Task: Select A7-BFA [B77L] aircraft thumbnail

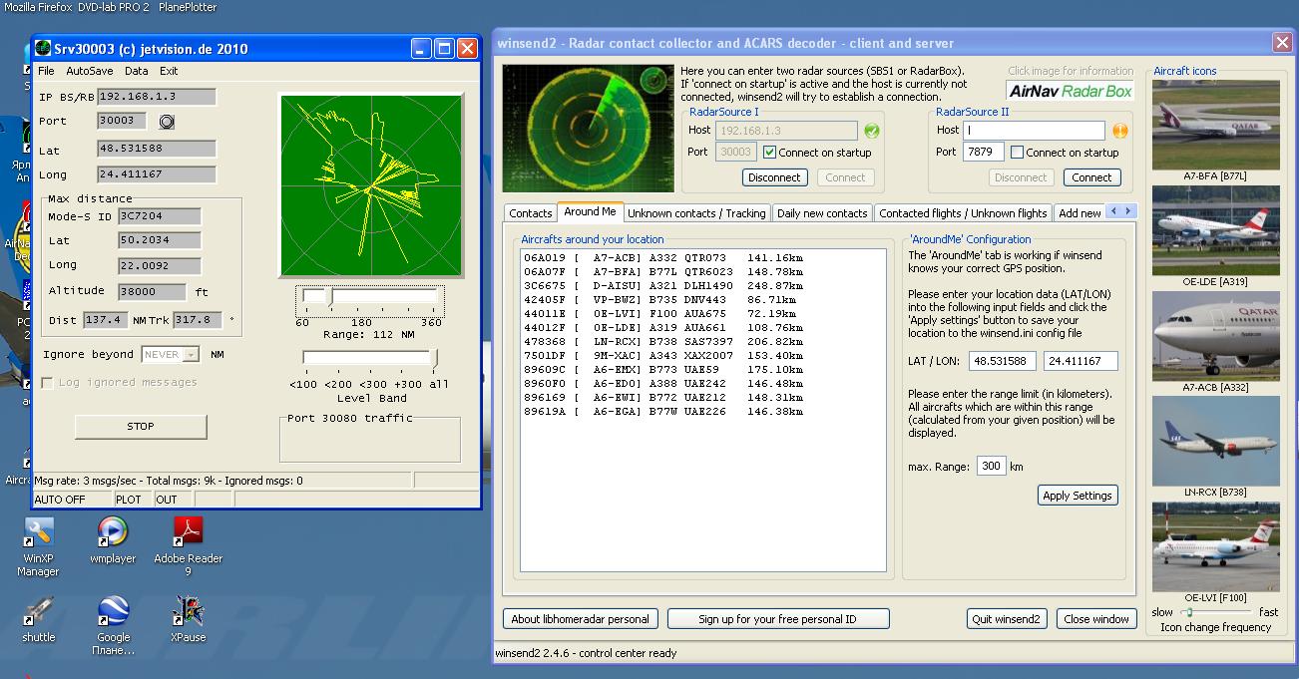Action: point(1215,125)
